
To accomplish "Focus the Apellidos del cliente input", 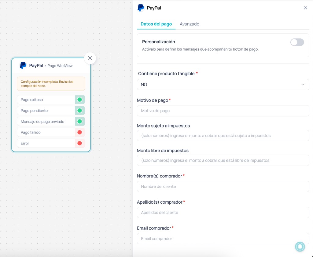I will point(223,212).
